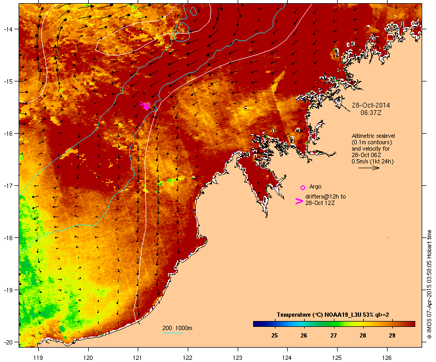
Task: Click the 0.5m/s (1kt 24h) label
Action: (373, 161)
